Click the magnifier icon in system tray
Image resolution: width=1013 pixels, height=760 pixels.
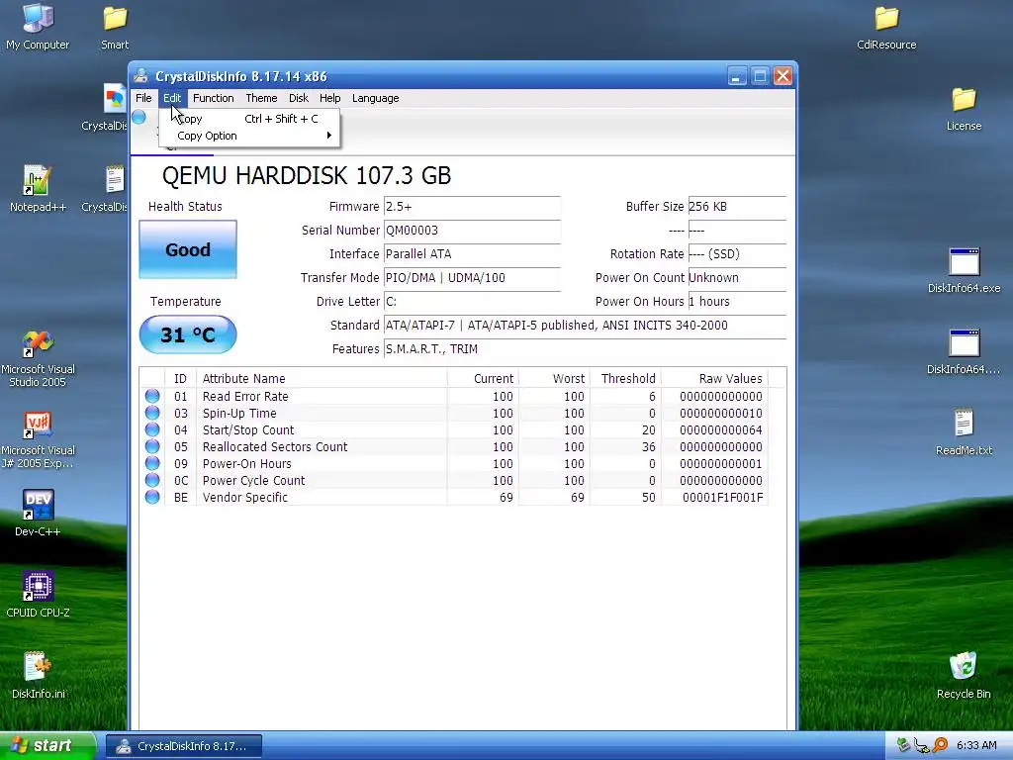click(940, 745)
